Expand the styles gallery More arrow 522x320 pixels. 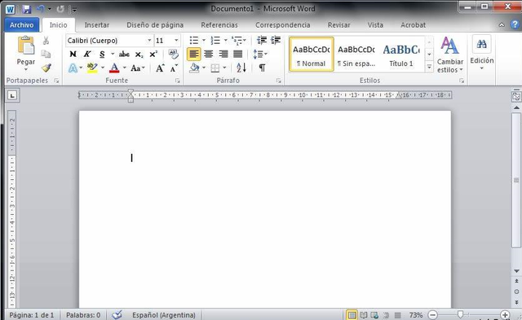[x=429, y=68]
